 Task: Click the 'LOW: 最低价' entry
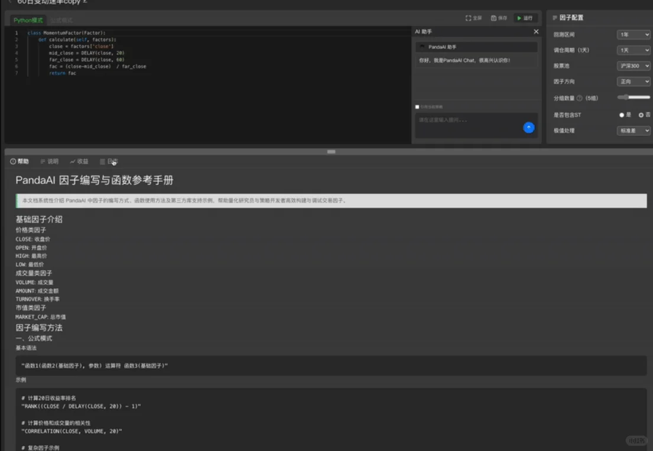pyautogui.click(x=30, y=264)
